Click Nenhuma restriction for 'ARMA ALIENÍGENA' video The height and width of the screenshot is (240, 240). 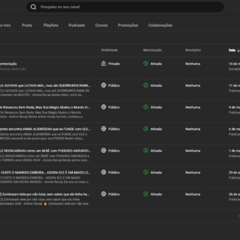193,129
